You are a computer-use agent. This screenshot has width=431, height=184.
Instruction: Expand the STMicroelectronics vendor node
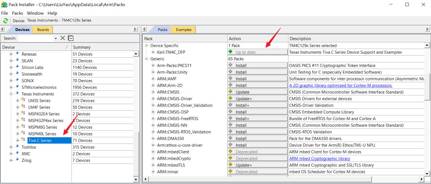pos(11,87)
